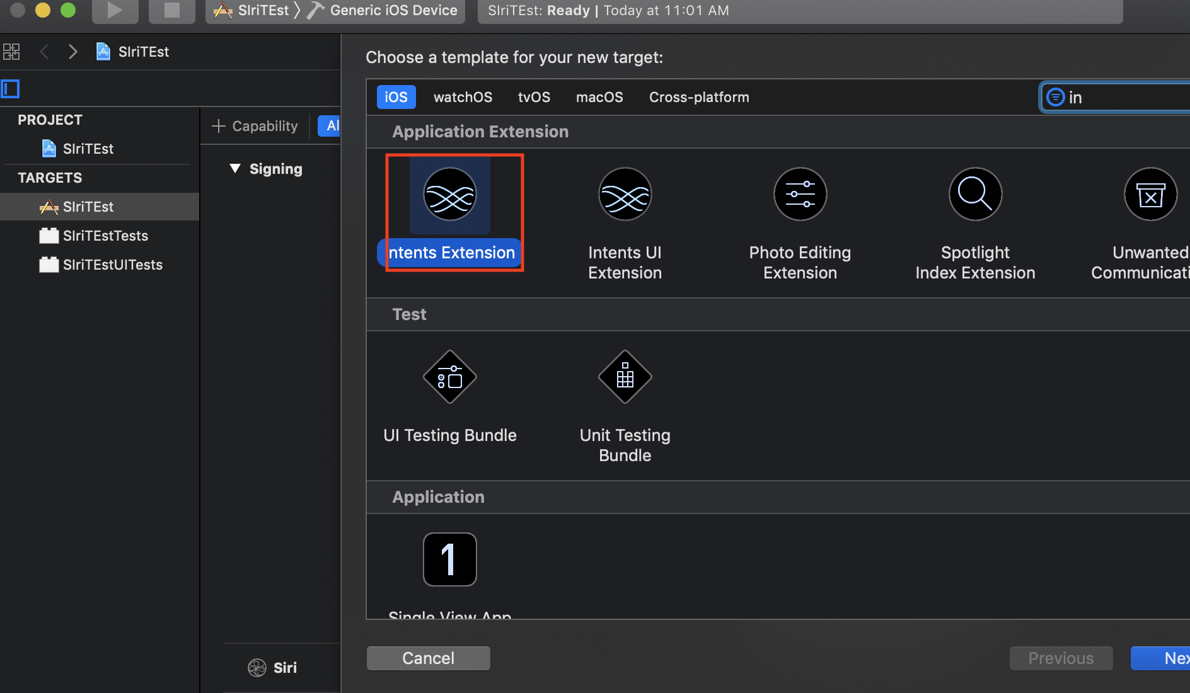Collapse the Signing section triangle
Image resolution: width=1190 pixels, height=693 pixels.
235,168
